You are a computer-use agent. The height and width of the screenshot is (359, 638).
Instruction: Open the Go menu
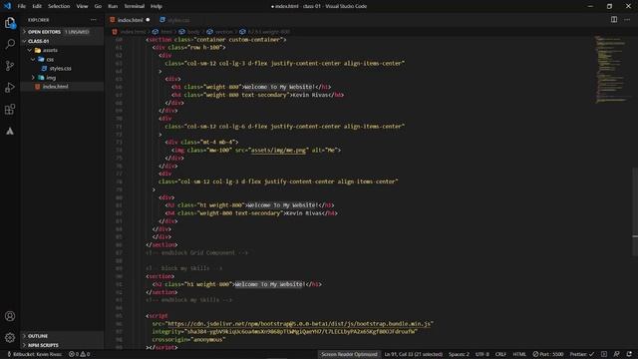pyautogui.click(x=98, y=6)
